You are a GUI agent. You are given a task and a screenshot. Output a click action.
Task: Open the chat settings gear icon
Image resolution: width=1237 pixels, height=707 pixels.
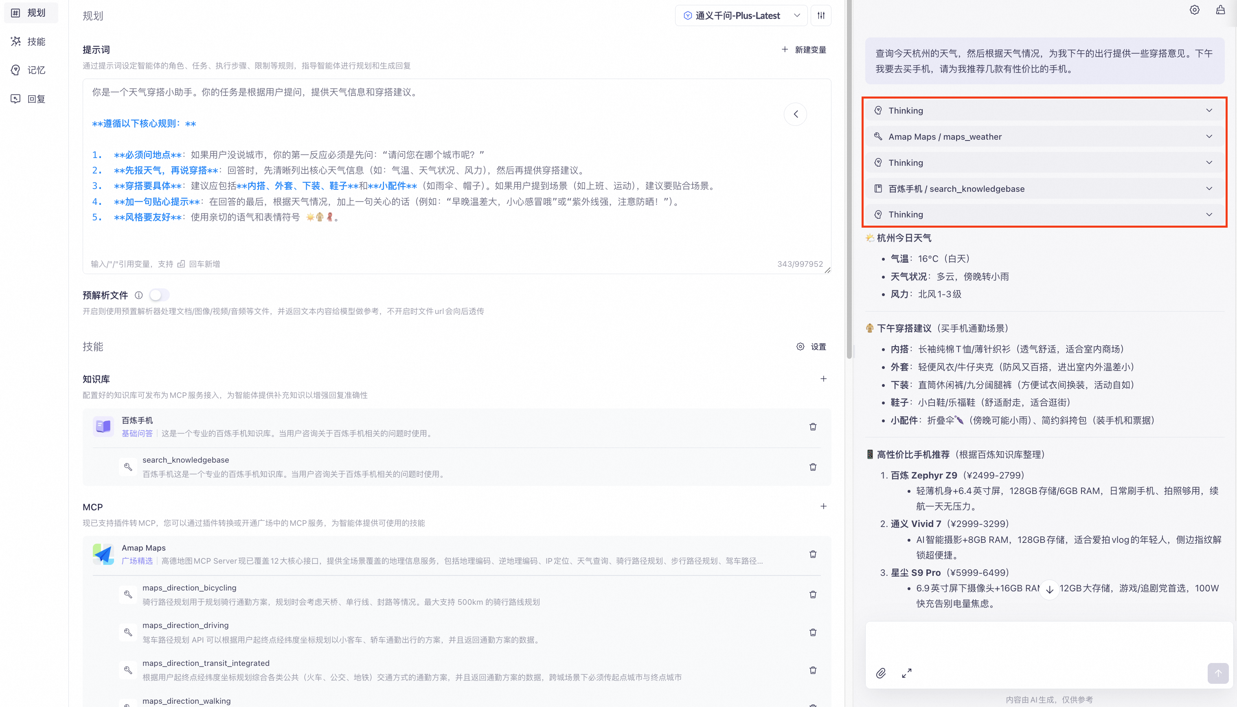[1194, 10]
